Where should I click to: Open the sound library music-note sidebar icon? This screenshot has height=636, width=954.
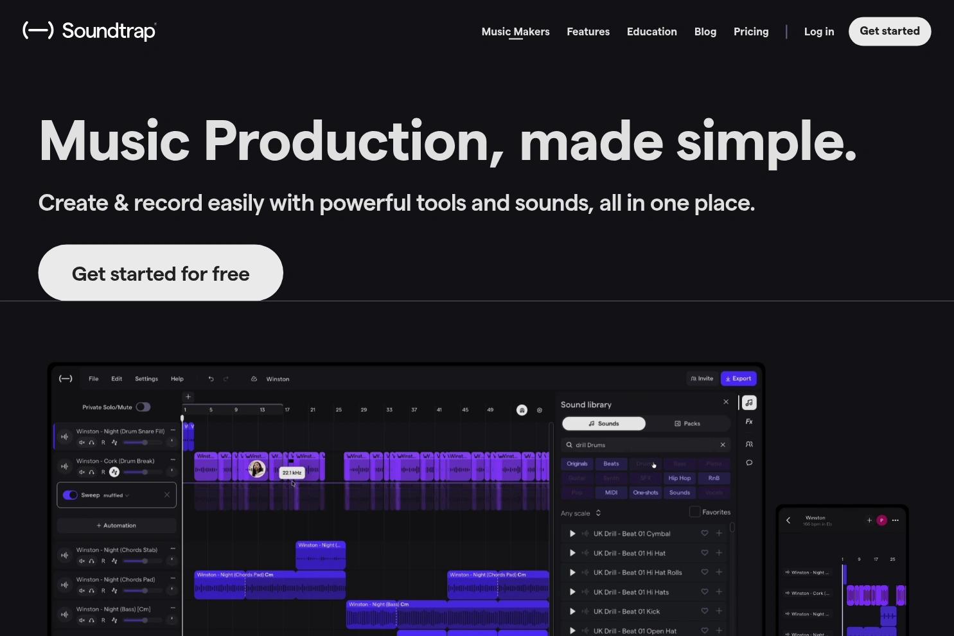pyautogui.click(x=749, y=403)
